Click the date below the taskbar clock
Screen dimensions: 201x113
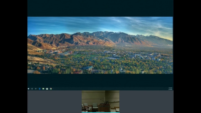(x=170, y=89)
